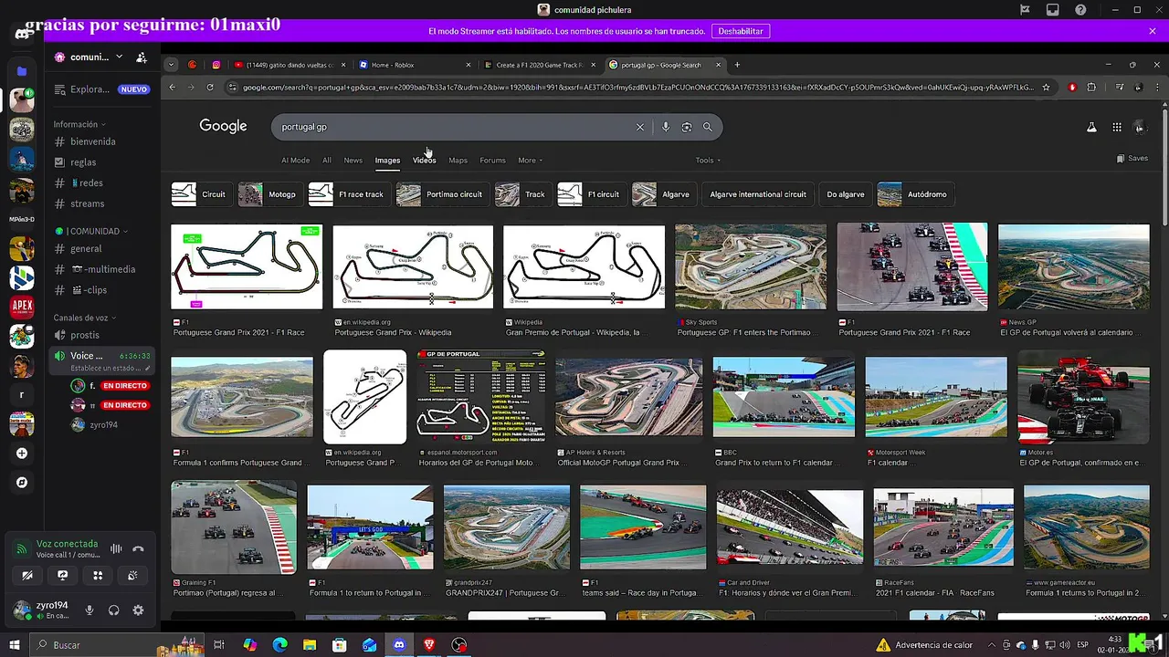Open the browser tab search dropdown arrow
Viewport: 1169px width, 657px height.
[x=171, y=65]
